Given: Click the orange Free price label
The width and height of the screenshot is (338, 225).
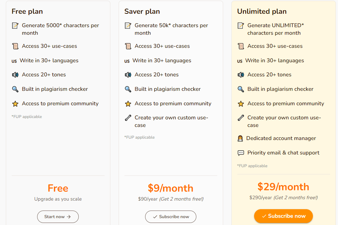Looking at the screenshot, I should click(x=58, y=188).
